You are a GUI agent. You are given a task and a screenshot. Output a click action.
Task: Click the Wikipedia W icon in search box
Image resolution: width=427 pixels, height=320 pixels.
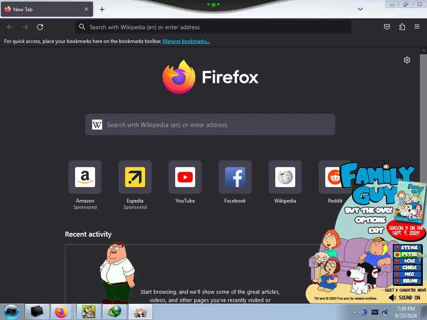[97, 125]
